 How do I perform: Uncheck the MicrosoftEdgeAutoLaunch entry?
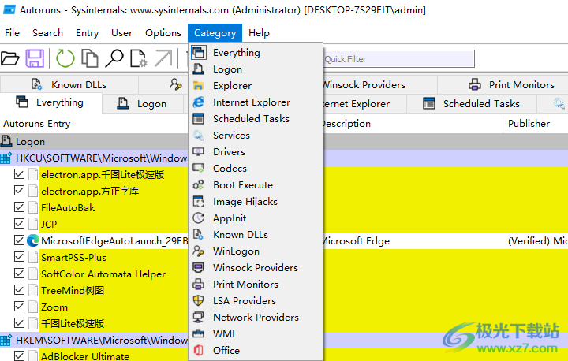(19, 240)
